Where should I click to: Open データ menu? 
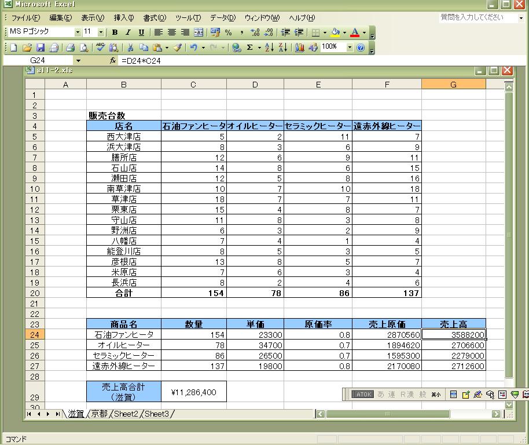pyautogui.click(x=223, y=18)
